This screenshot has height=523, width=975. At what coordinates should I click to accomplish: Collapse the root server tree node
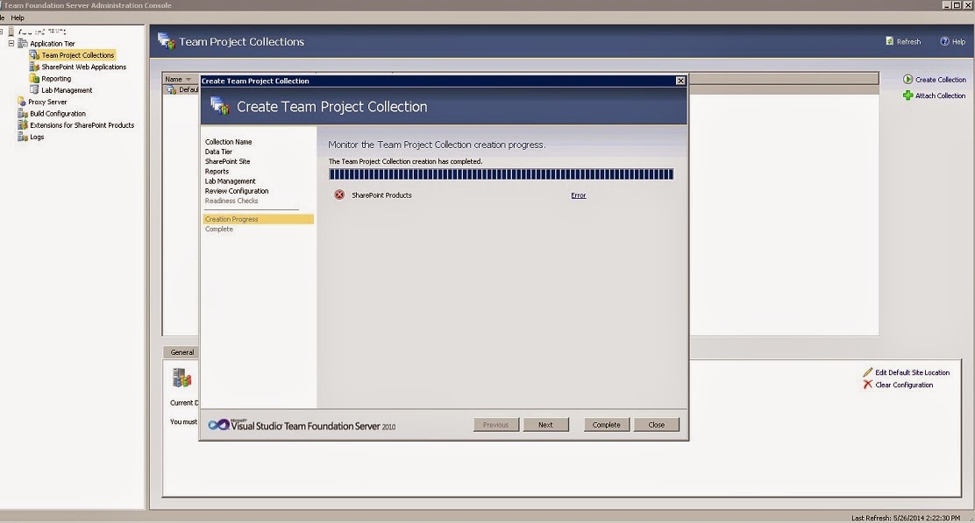1,31
